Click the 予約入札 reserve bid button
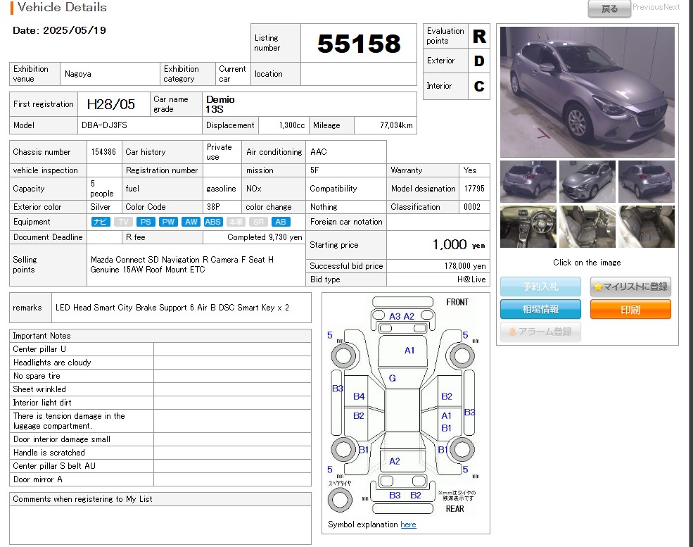Screen dimensions: 693x547 point(540,287)
